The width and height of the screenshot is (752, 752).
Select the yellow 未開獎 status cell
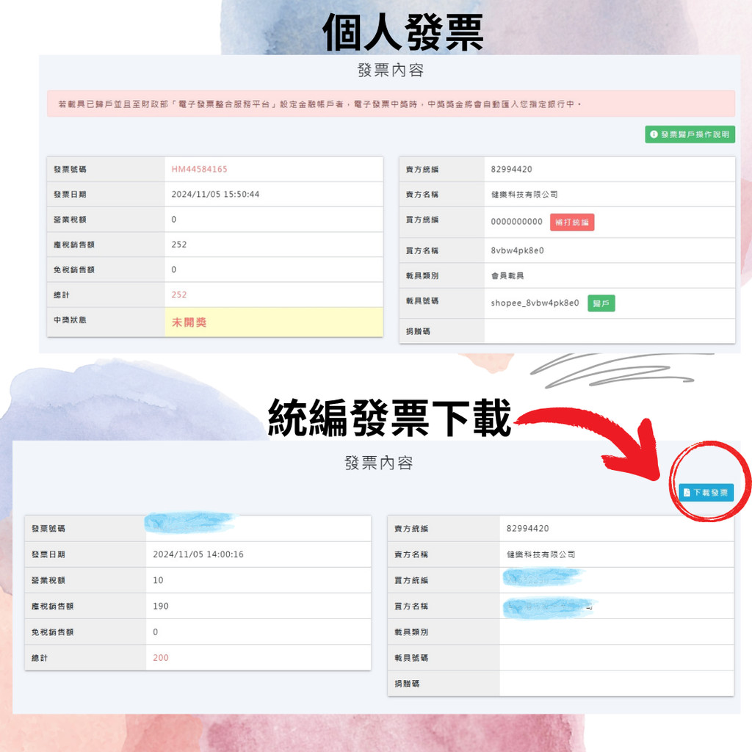coord(273,322)
